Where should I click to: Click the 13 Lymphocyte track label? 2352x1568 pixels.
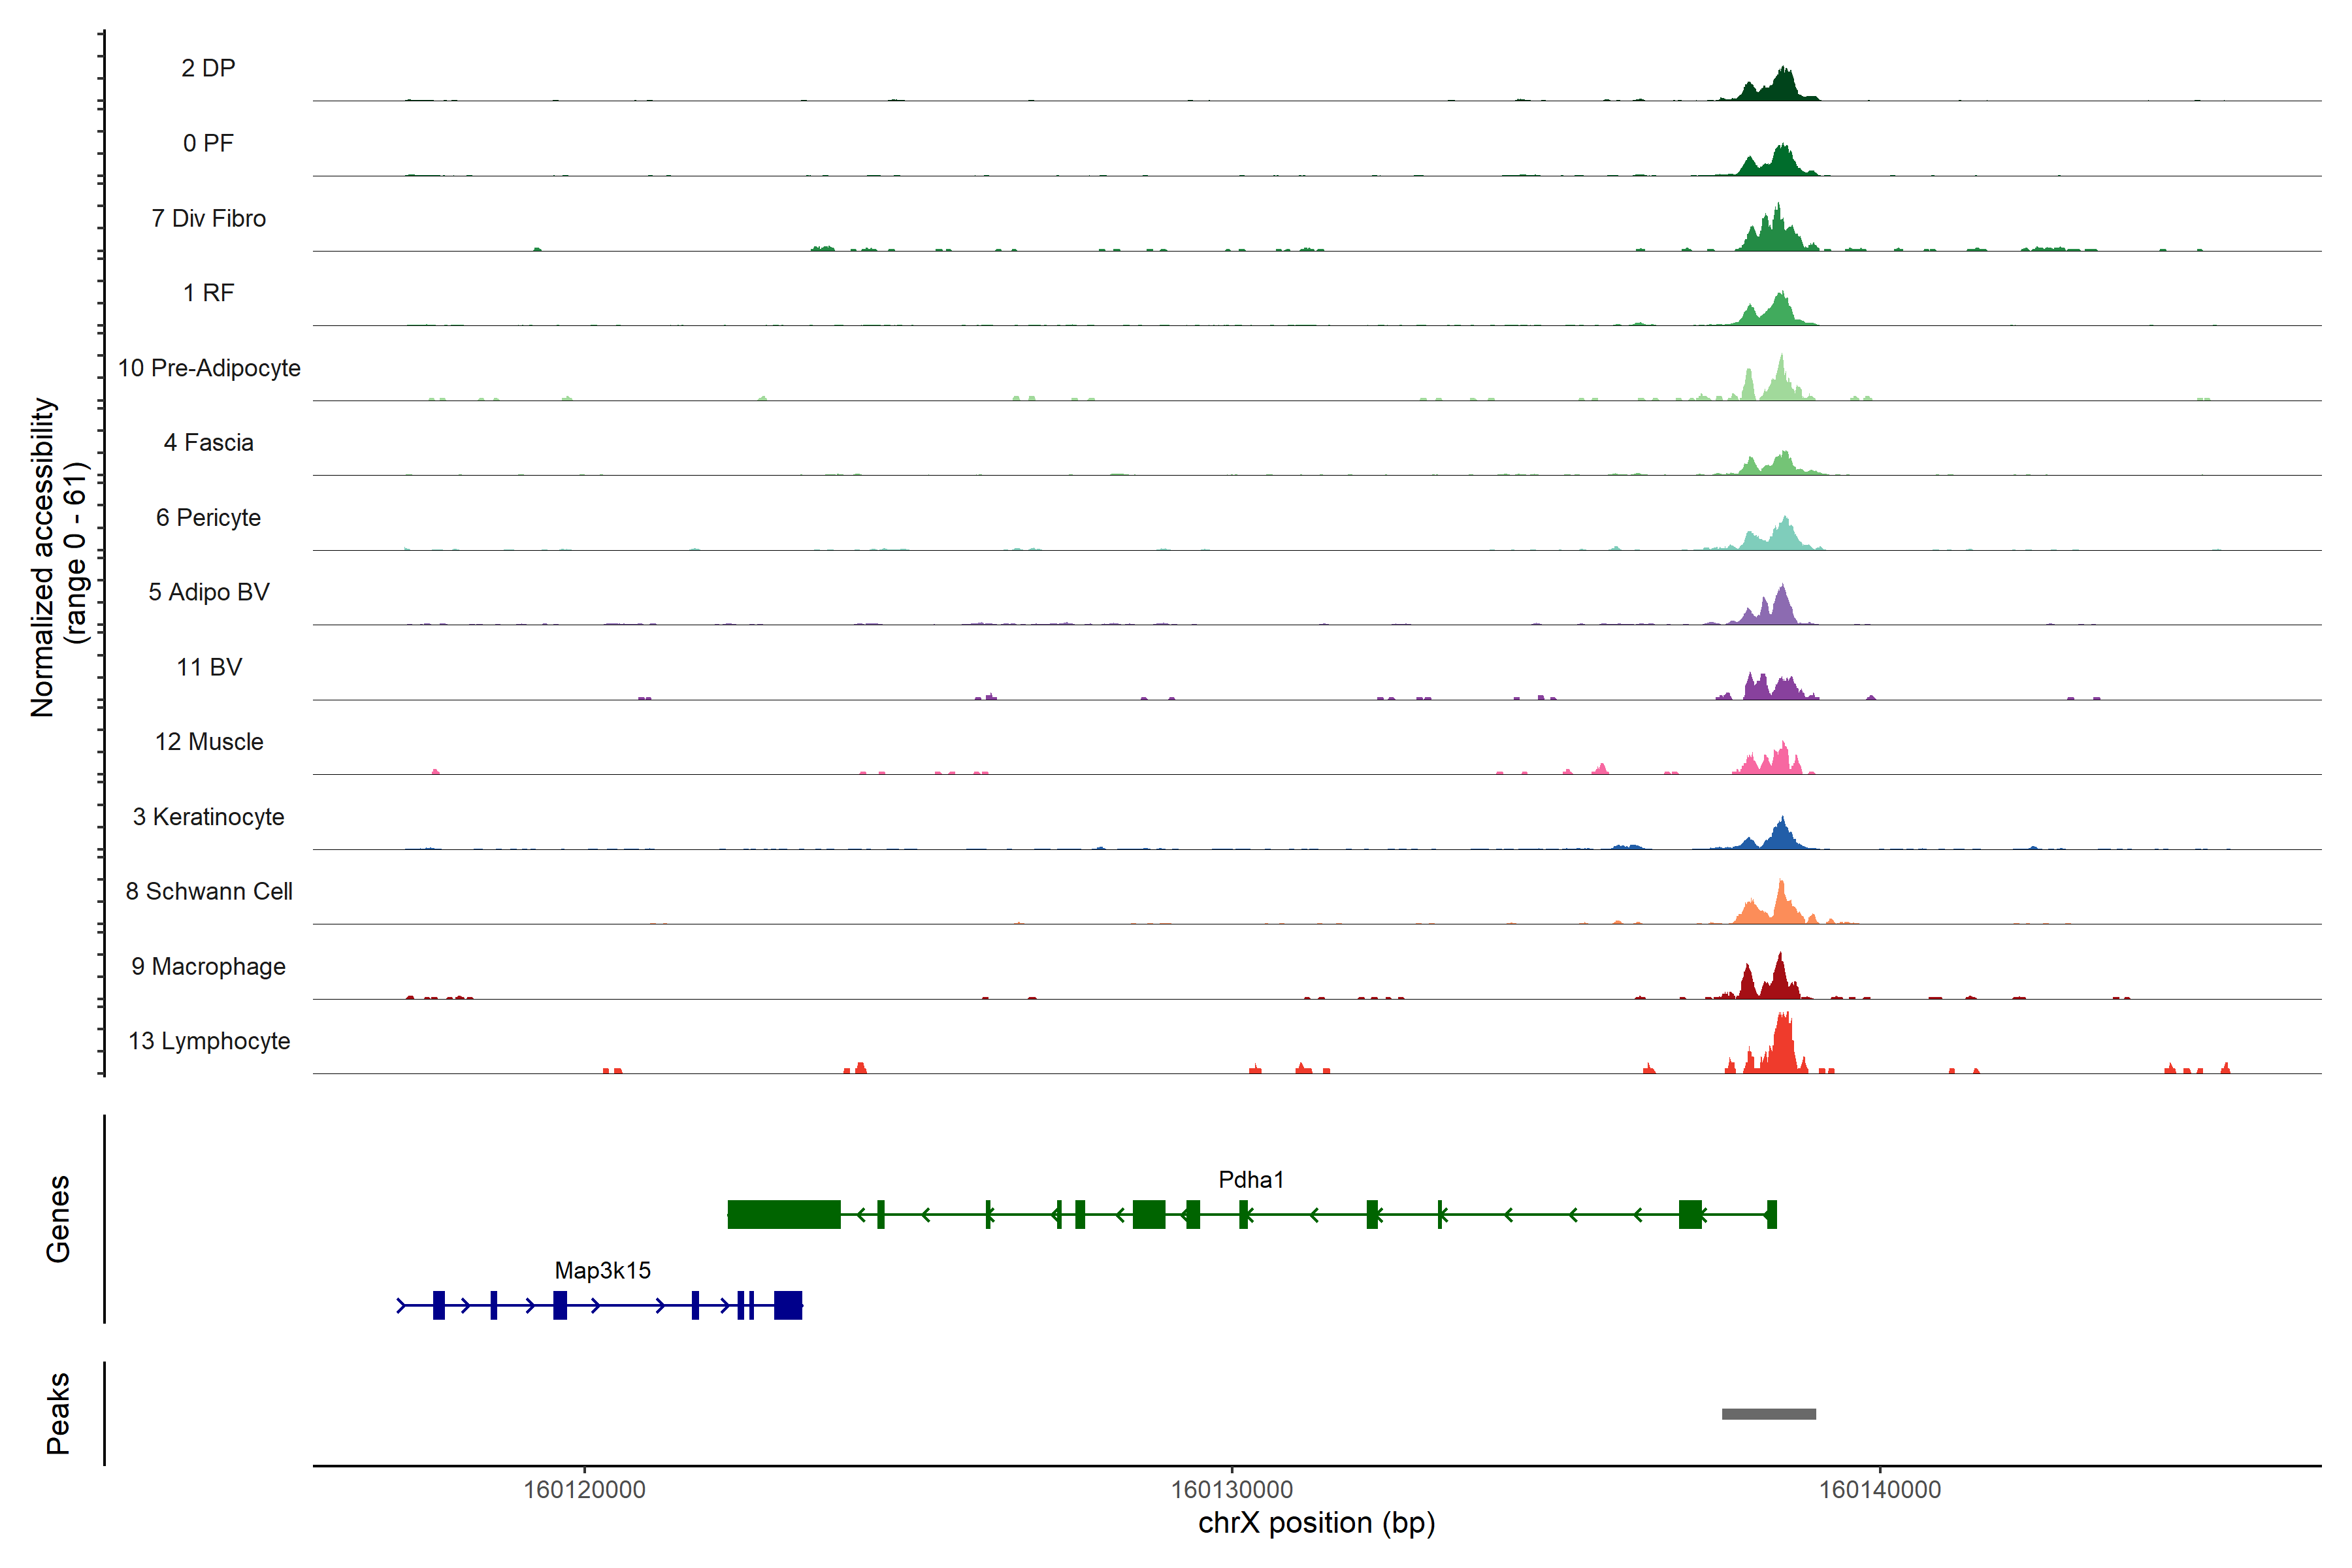[209, 1041]
